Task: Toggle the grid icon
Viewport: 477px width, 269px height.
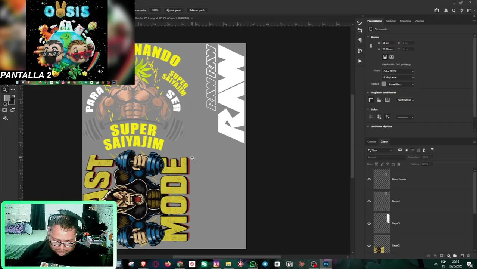Action: point(379,100)
